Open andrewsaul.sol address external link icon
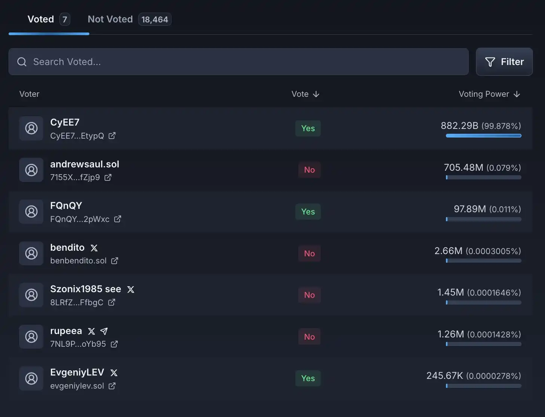 tap(108, 177)
